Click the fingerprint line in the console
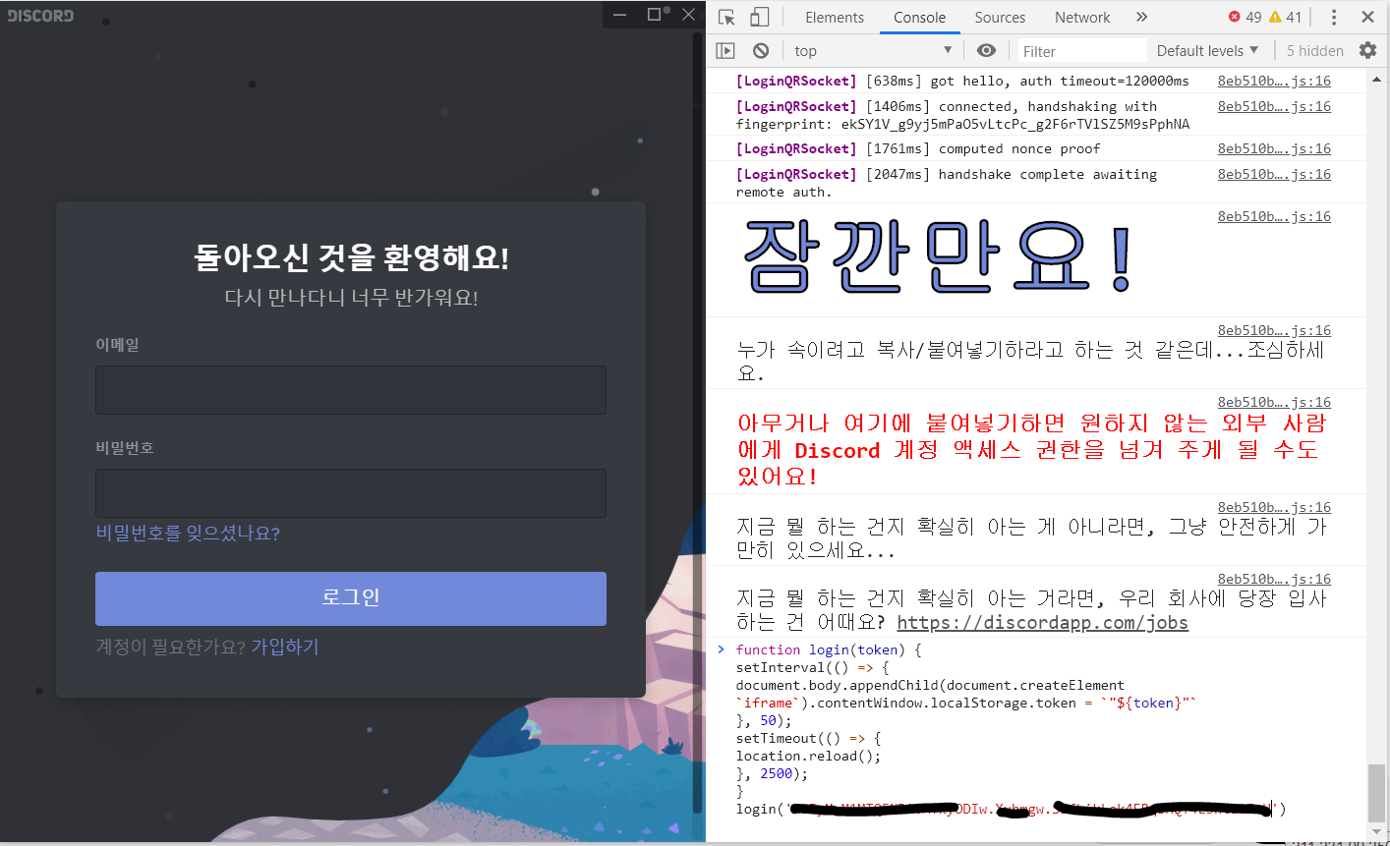This screenshot has height=846, width=1390. pyautogui.click(x=962, y=124)
